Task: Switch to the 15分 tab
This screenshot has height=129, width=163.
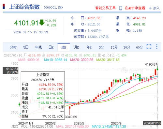Action: pyautogui.click(x=114, y=47)
